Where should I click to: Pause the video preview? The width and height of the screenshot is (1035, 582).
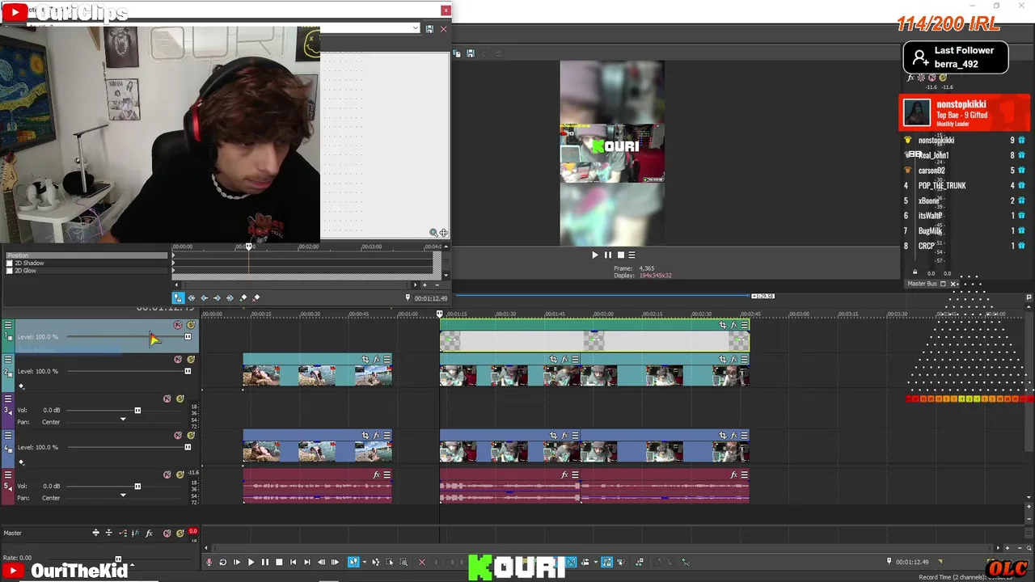point(608,255)
